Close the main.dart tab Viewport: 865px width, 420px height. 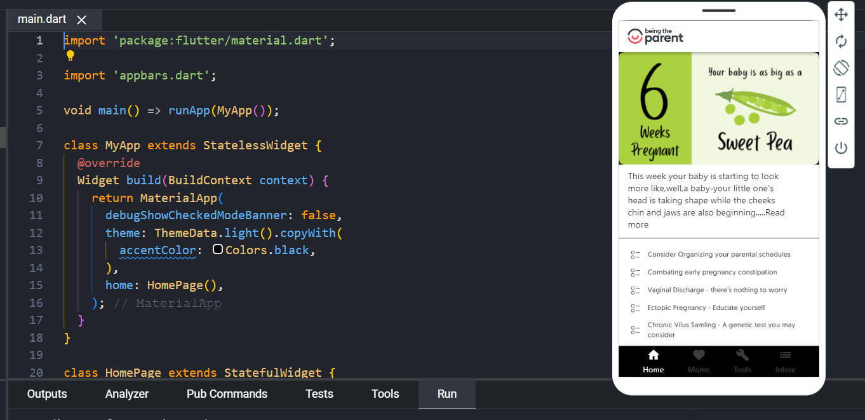tap(82, 19)
